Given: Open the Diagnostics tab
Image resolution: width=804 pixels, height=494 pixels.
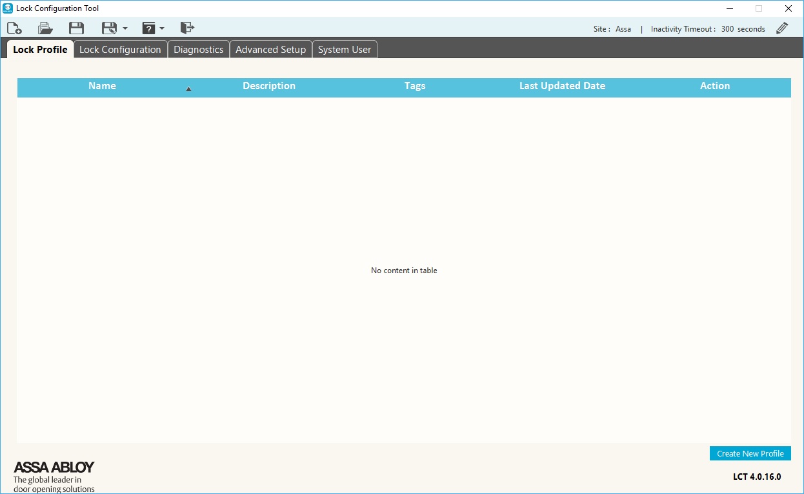Looking at the screenshot, I should pyautogui.click(x=198, y=50).
